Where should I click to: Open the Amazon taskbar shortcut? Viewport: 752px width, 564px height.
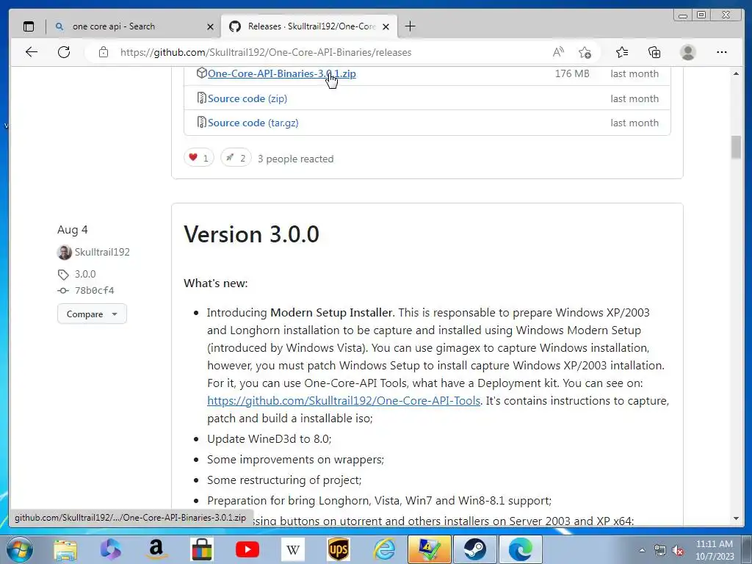[156, 549]
